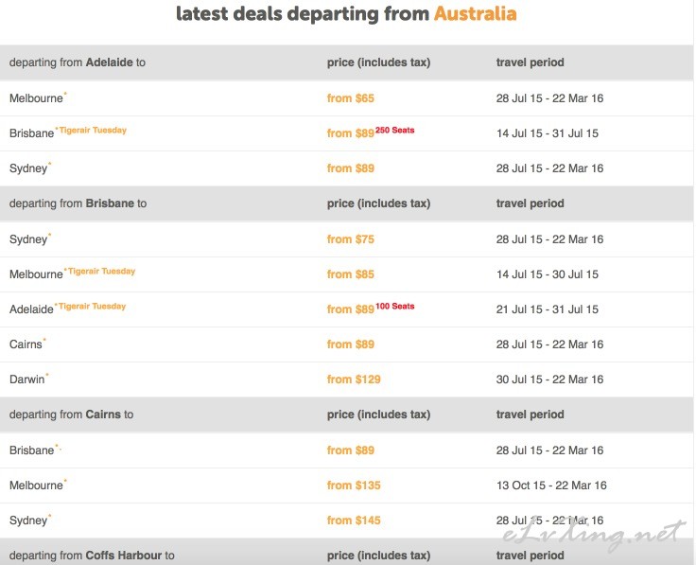Open the Adelaide to Melbourne deal

(x=36, y=98)
